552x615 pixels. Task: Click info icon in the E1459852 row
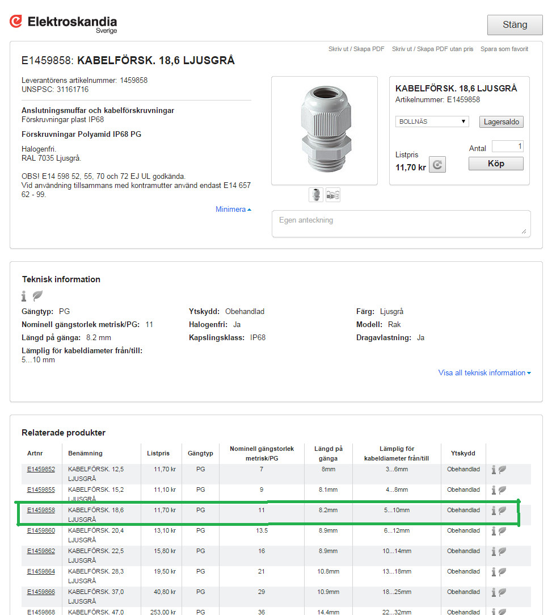click(494, 470)
